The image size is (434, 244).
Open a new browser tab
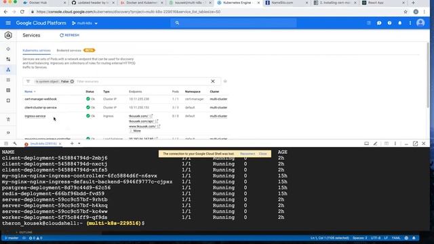(x=413, y=3)
